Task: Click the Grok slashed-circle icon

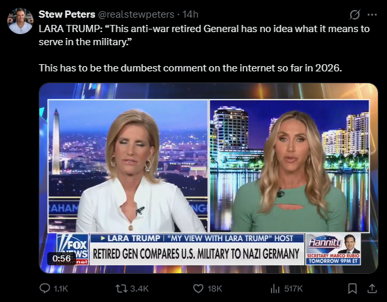Action: [355, 15]
